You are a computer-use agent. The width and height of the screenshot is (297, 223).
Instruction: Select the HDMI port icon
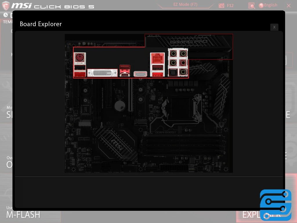click(140, 74)
